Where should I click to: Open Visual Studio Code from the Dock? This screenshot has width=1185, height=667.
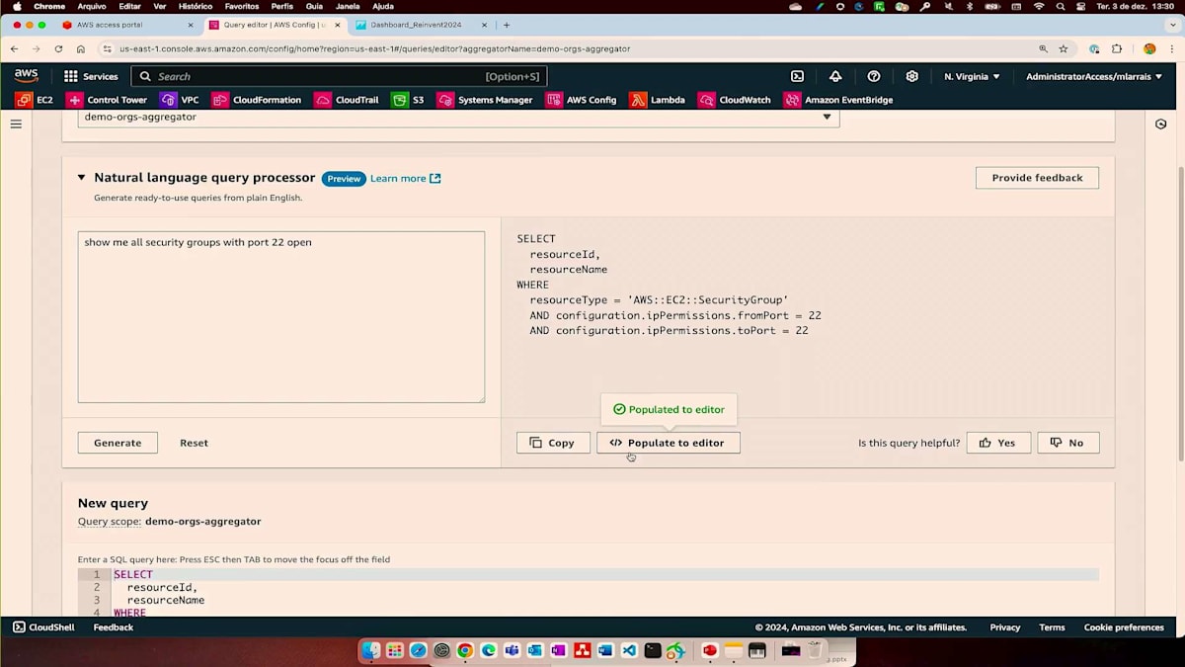click(x=629, y=650)
